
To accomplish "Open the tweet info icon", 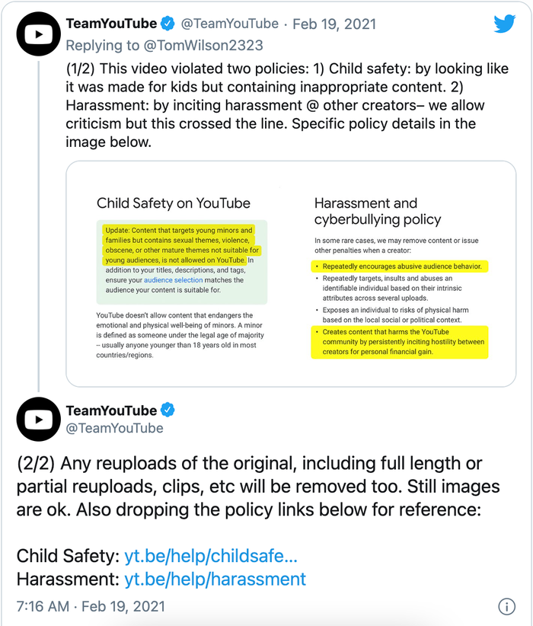I will (x=506, y=606).
